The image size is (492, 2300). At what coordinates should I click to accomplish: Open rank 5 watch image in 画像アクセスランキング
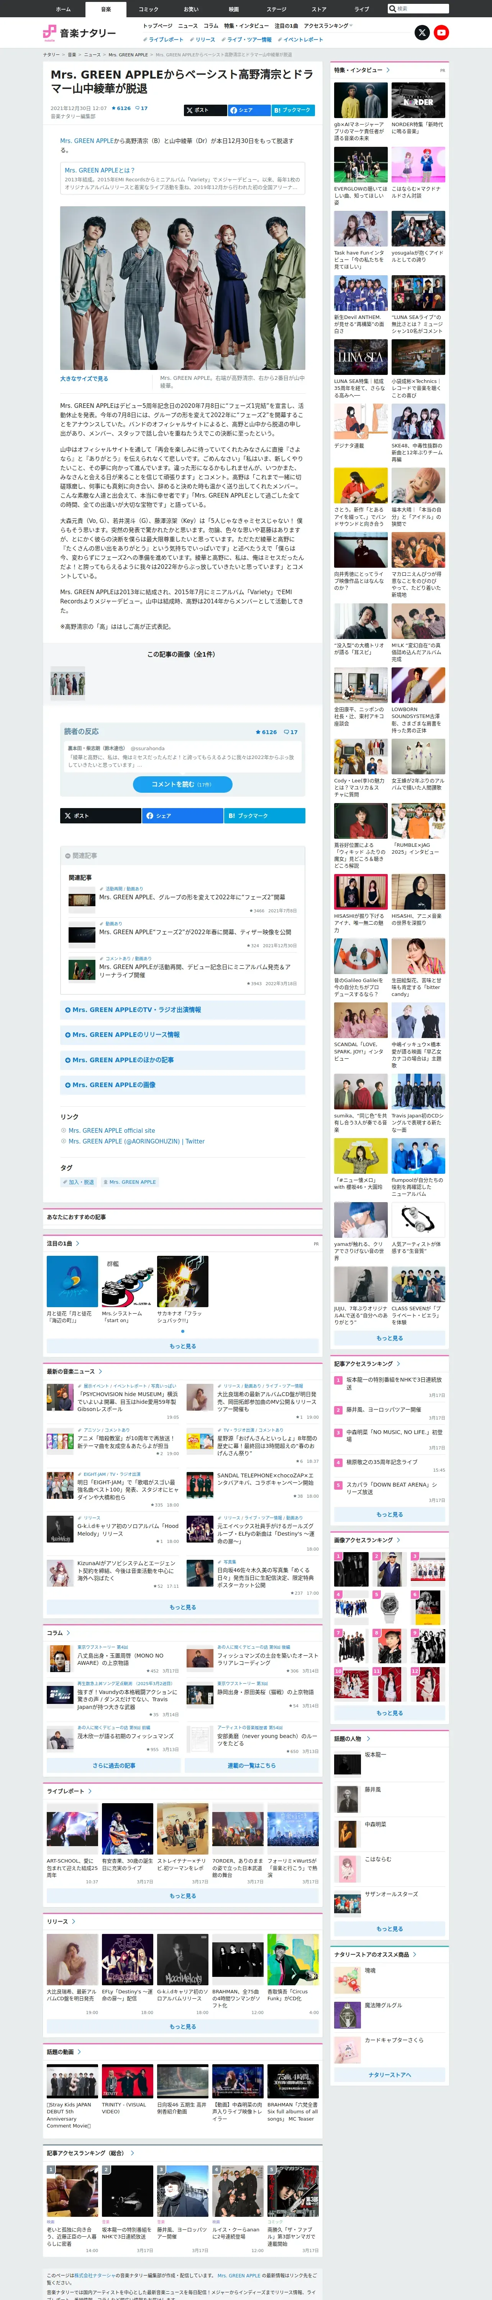(x=389, y=1608)
